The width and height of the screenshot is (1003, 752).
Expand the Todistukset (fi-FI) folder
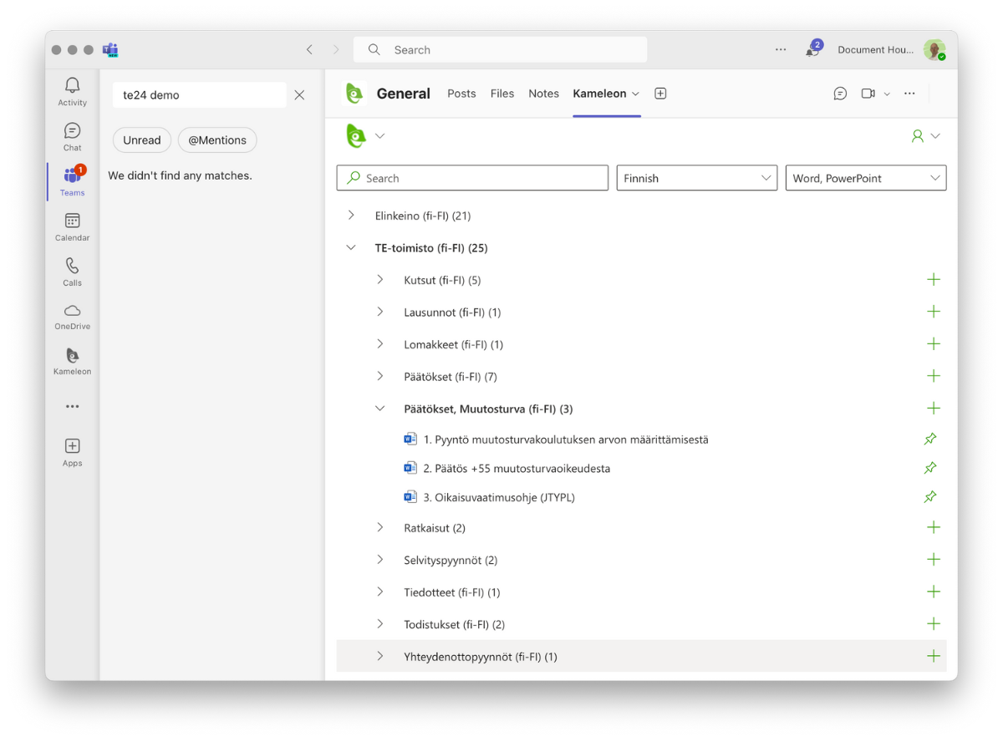tap(379, 624)
